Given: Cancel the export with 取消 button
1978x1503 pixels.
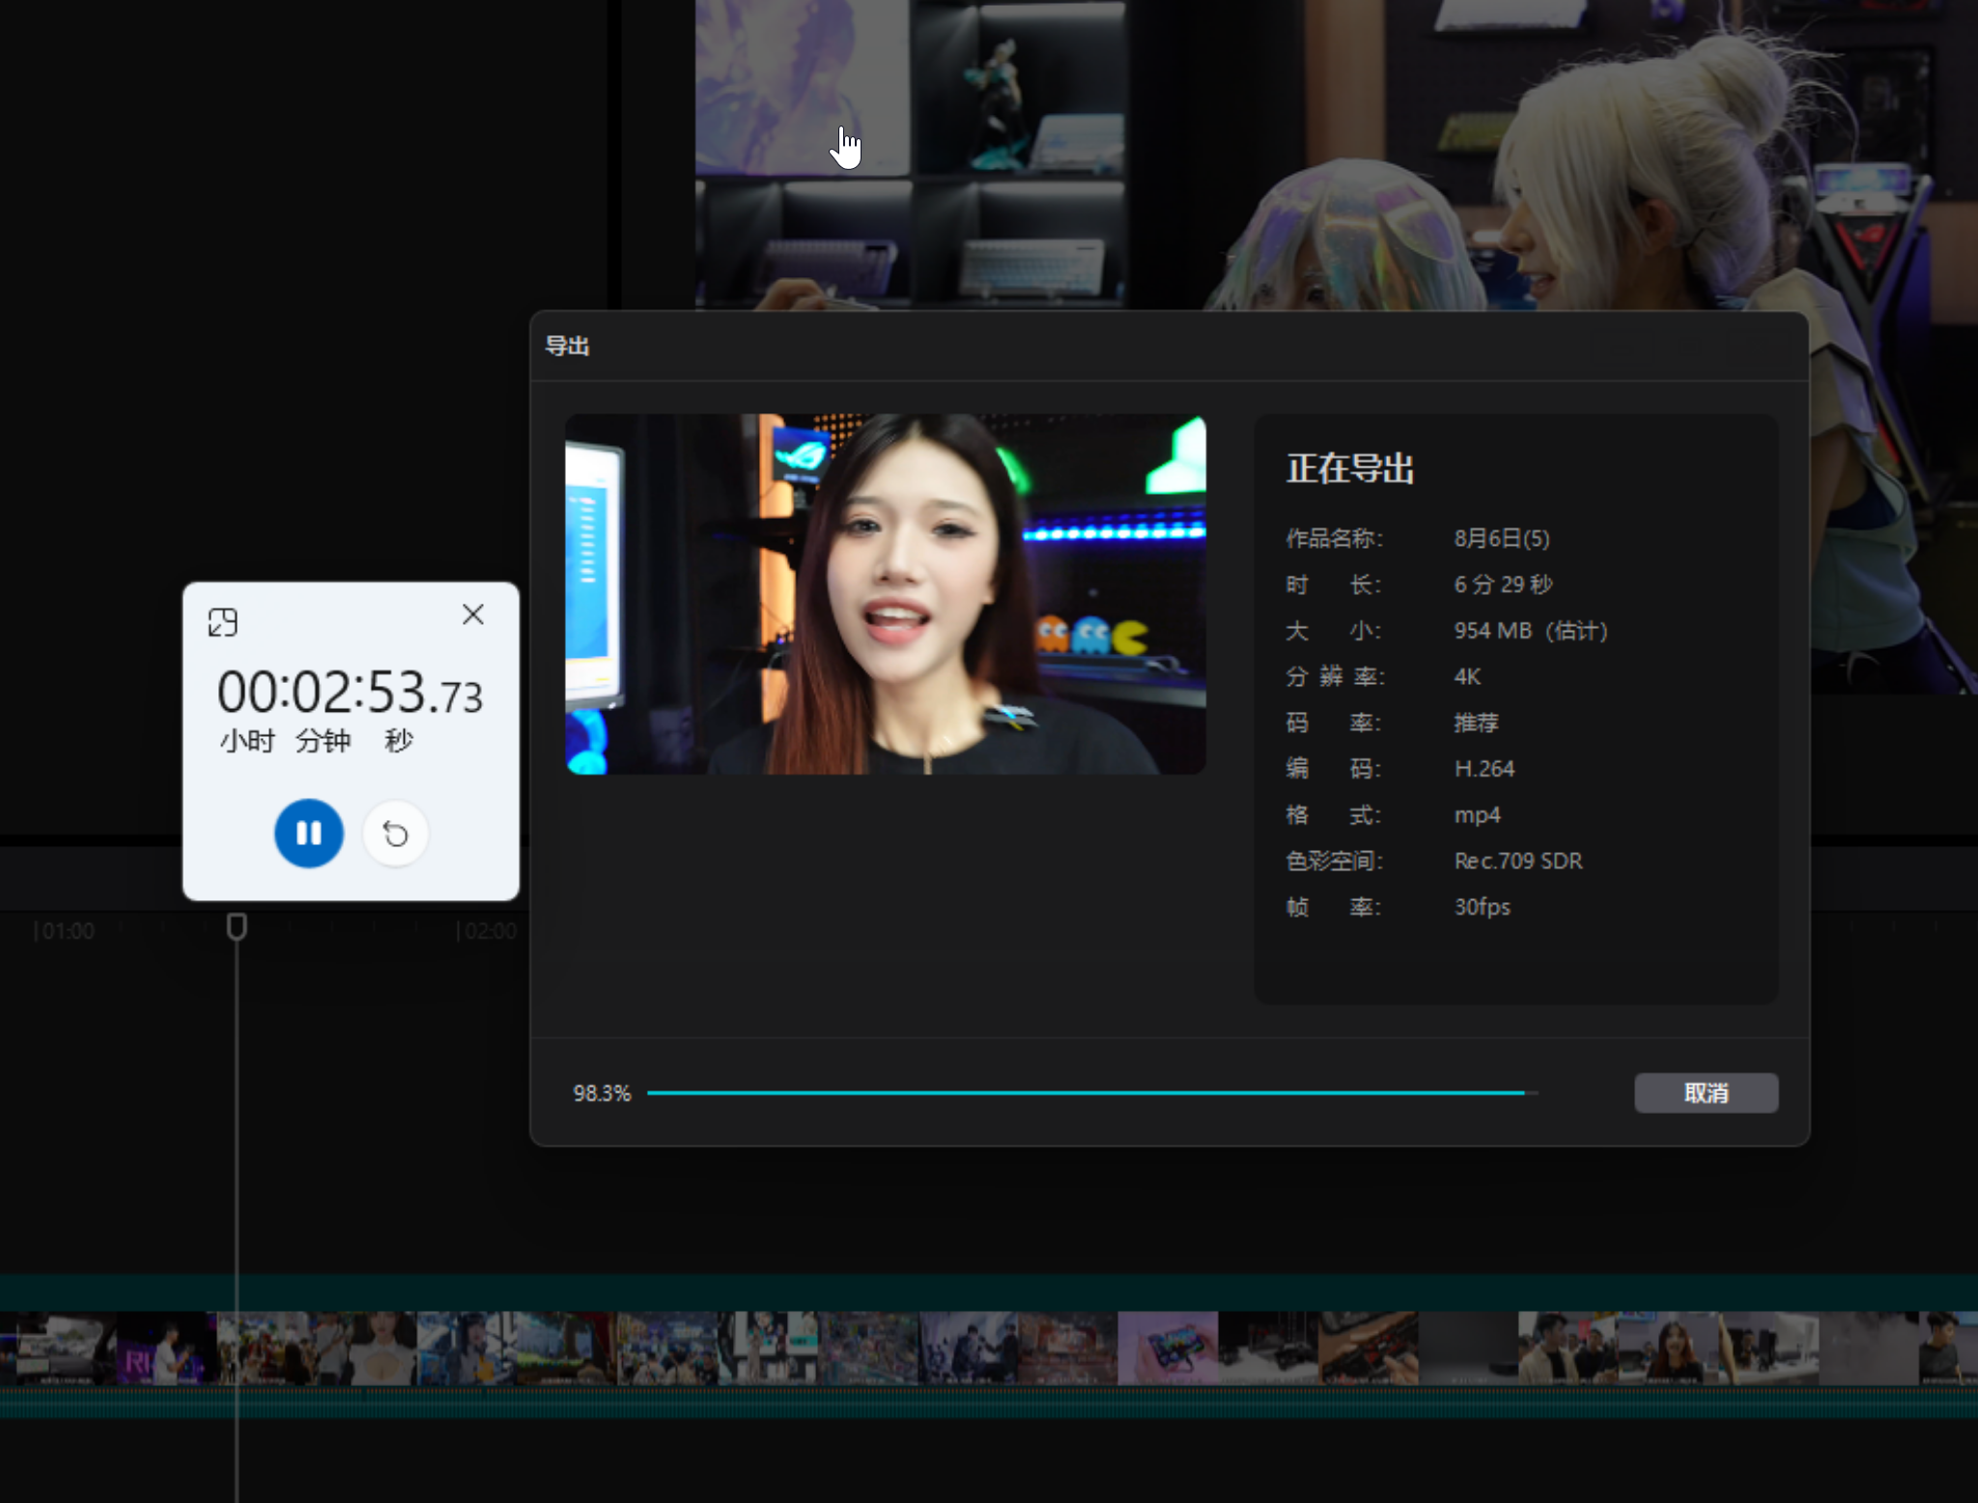Looking at the screenshot, I should point(1706,1092).
